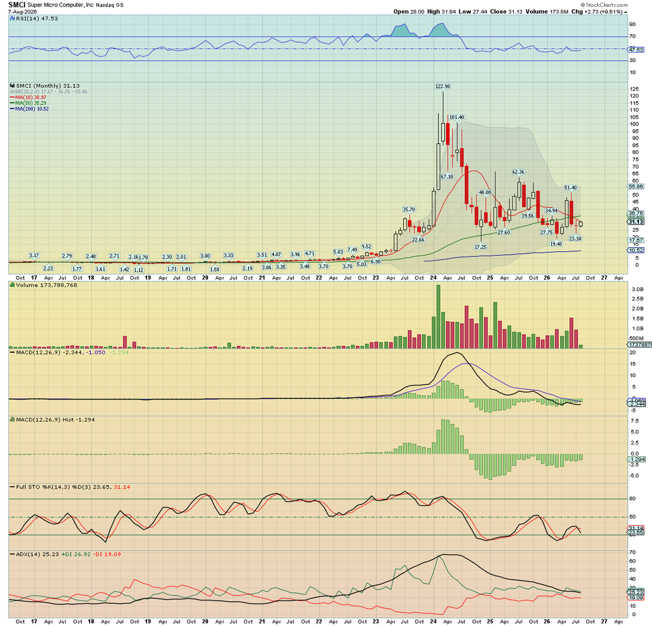Click the legend icon beside MACD(12,26,9) Hist

(x=12, y=420)
